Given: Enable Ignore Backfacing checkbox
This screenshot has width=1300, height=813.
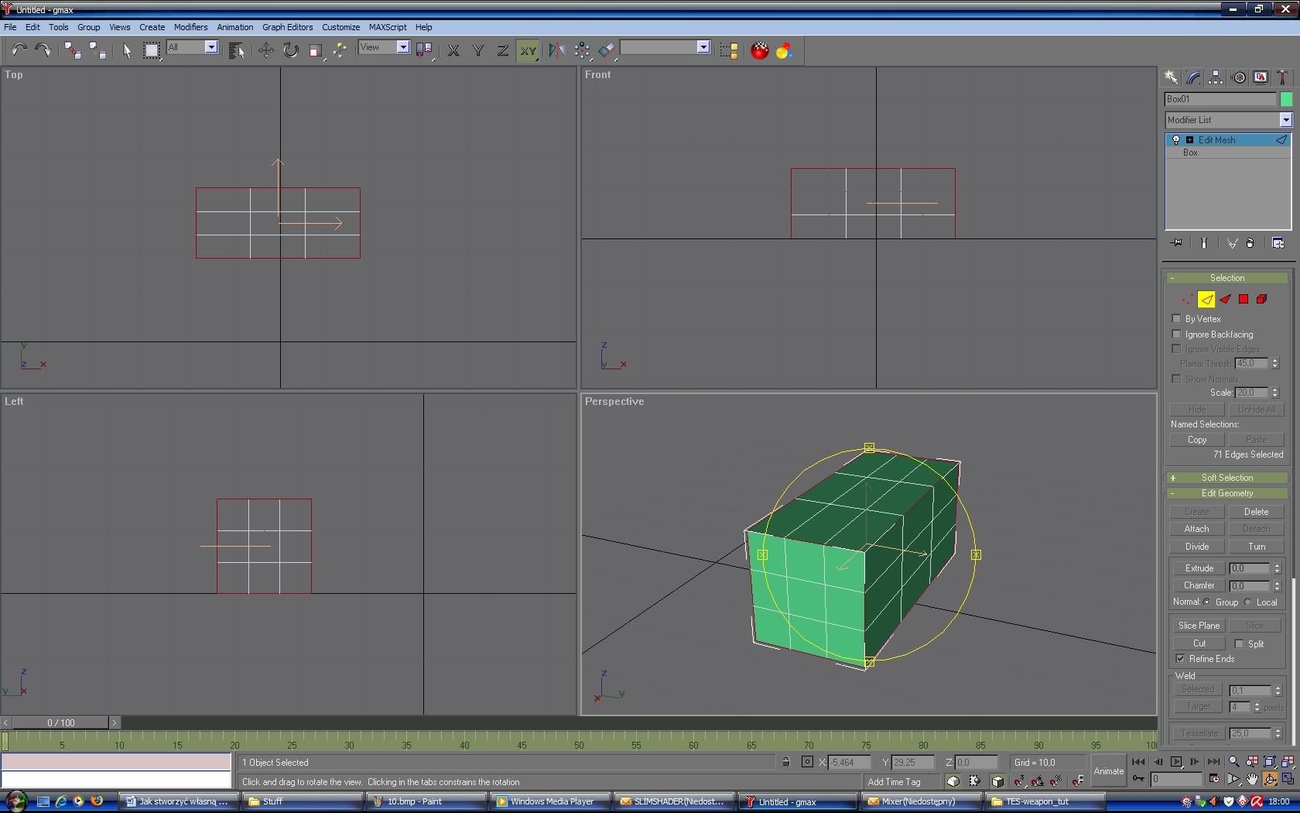Looking at the screenshot, I should 1176,334.
